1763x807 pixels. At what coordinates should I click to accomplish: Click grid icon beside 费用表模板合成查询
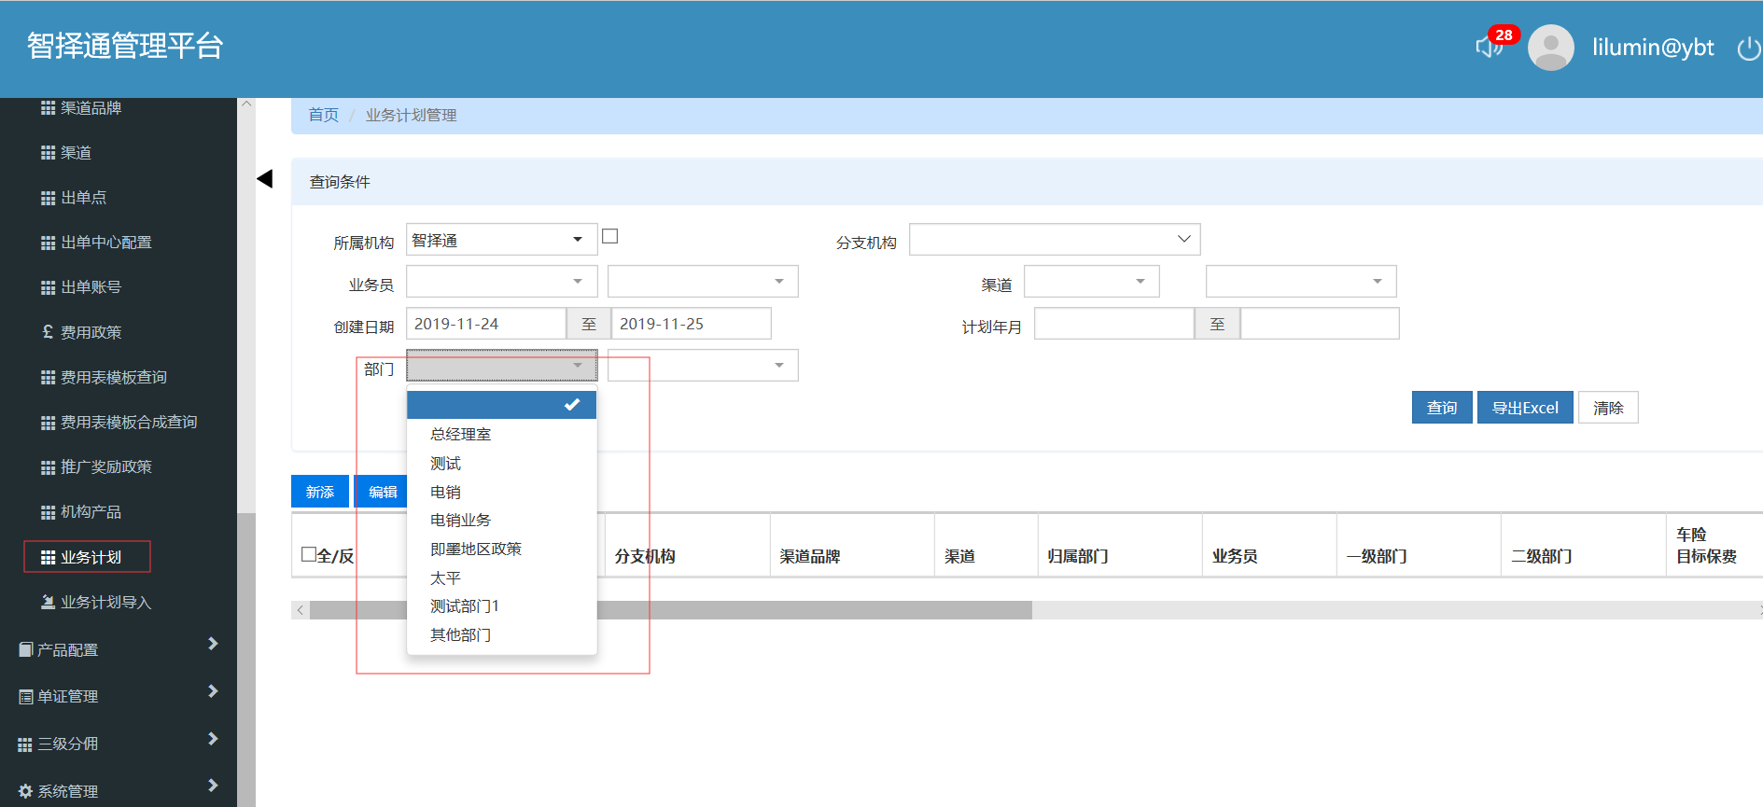click(x=48, y=423)
